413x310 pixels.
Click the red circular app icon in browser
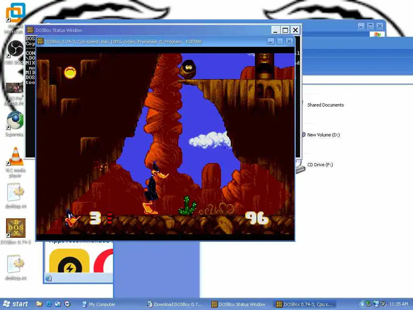pos(104,261)
